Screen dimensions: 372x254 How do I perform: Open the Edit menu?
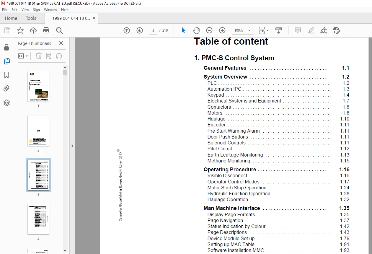[x=14, y=10]
